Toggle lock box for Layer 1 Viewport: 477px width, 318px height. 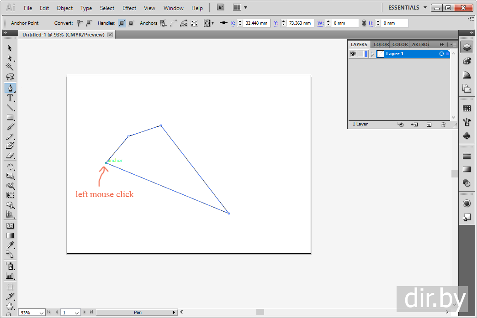[x=360, y=54]
